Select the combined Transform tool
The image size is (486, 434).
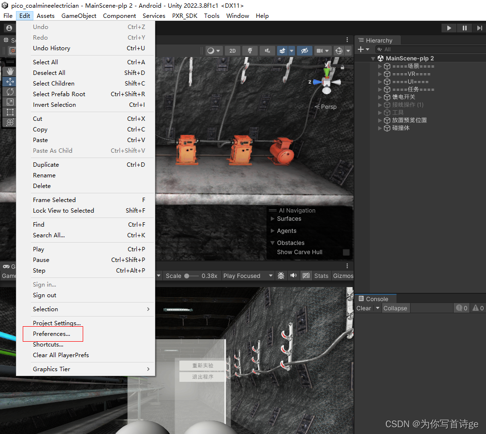point(10,122)
